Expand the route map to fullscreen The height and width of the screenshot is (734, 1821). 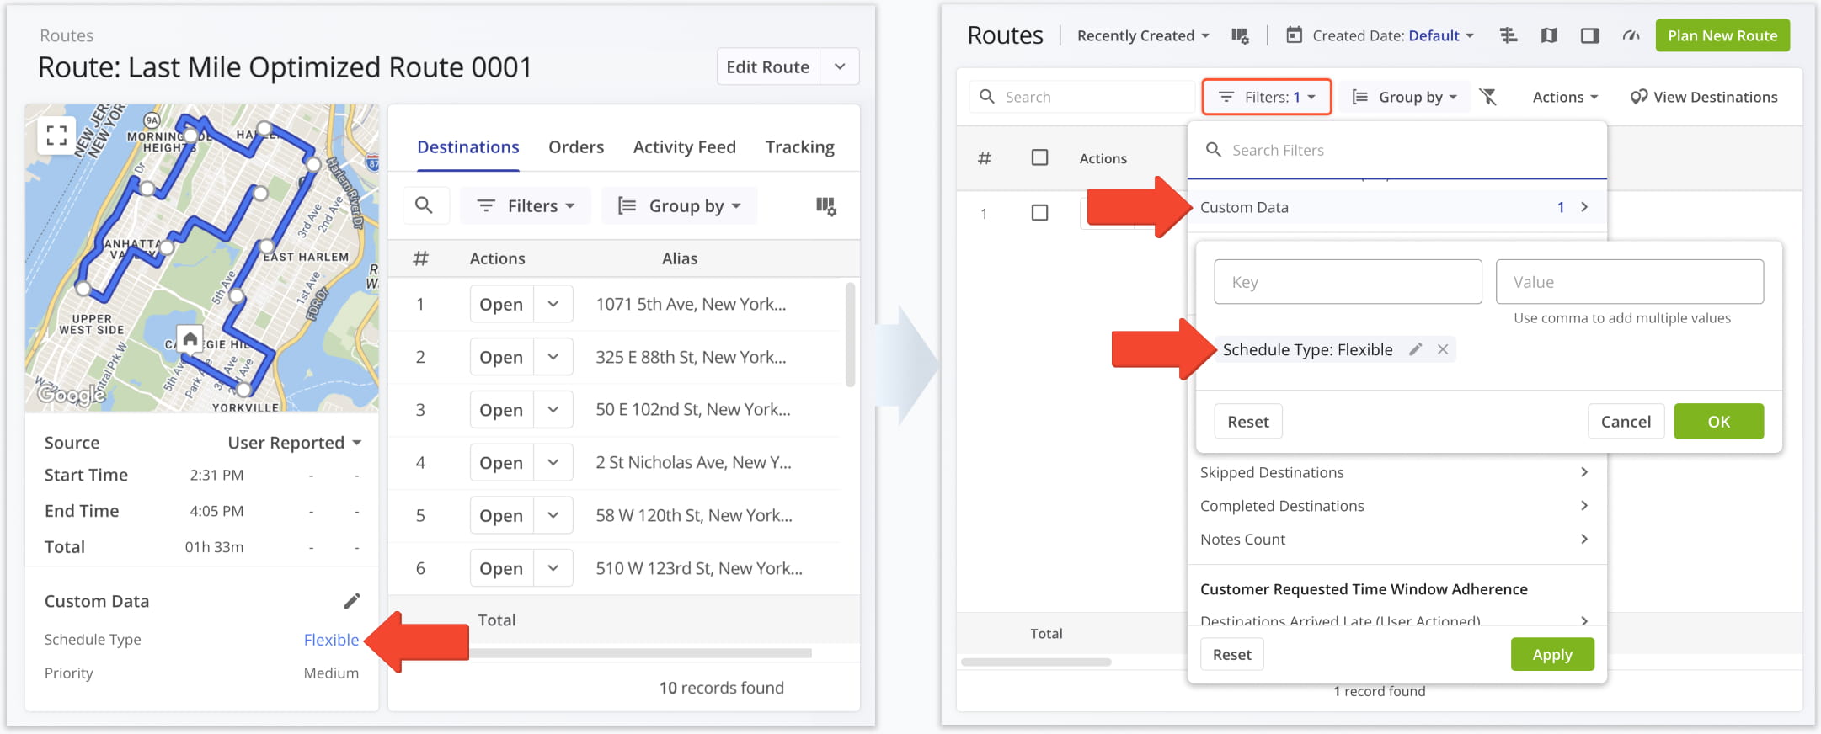[56, 135]
